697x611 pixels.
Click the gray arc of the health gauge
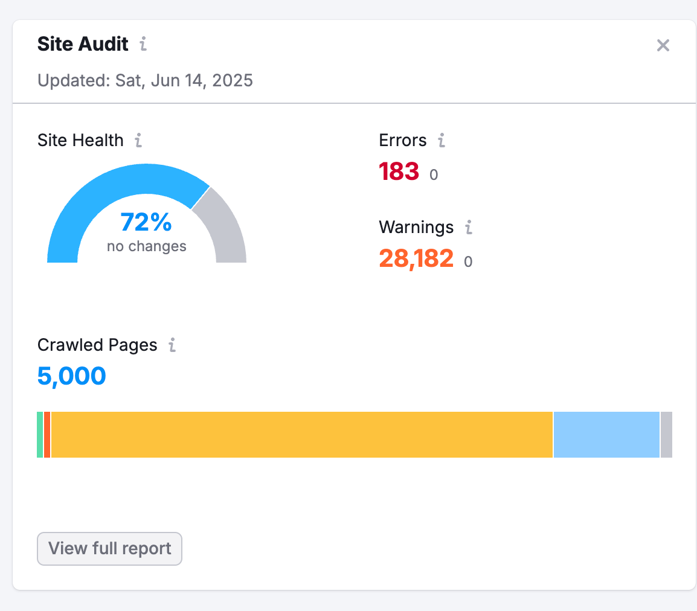click(225, 226)
